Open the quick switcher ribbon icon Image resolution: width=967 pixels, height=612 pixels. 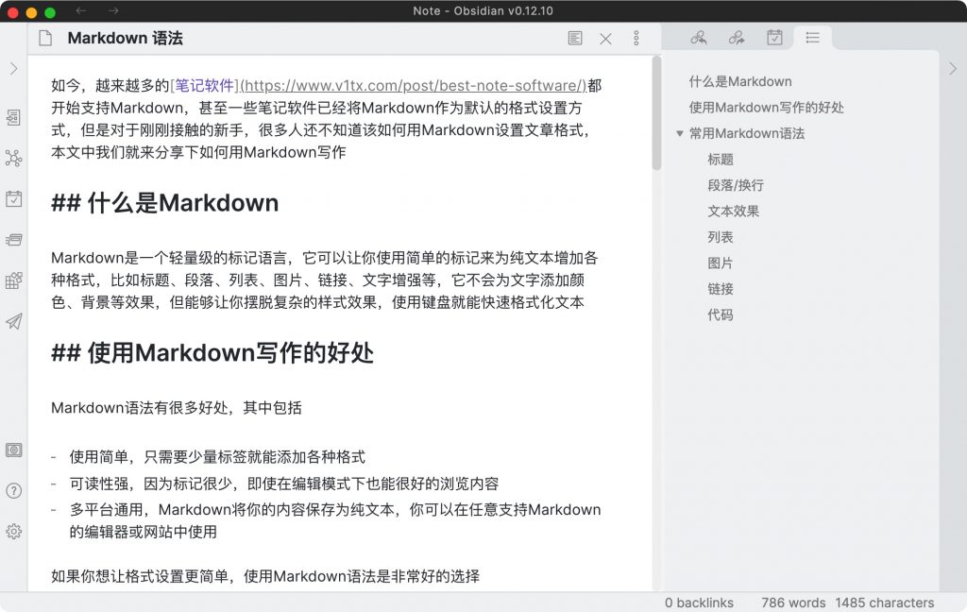point(13,117)
